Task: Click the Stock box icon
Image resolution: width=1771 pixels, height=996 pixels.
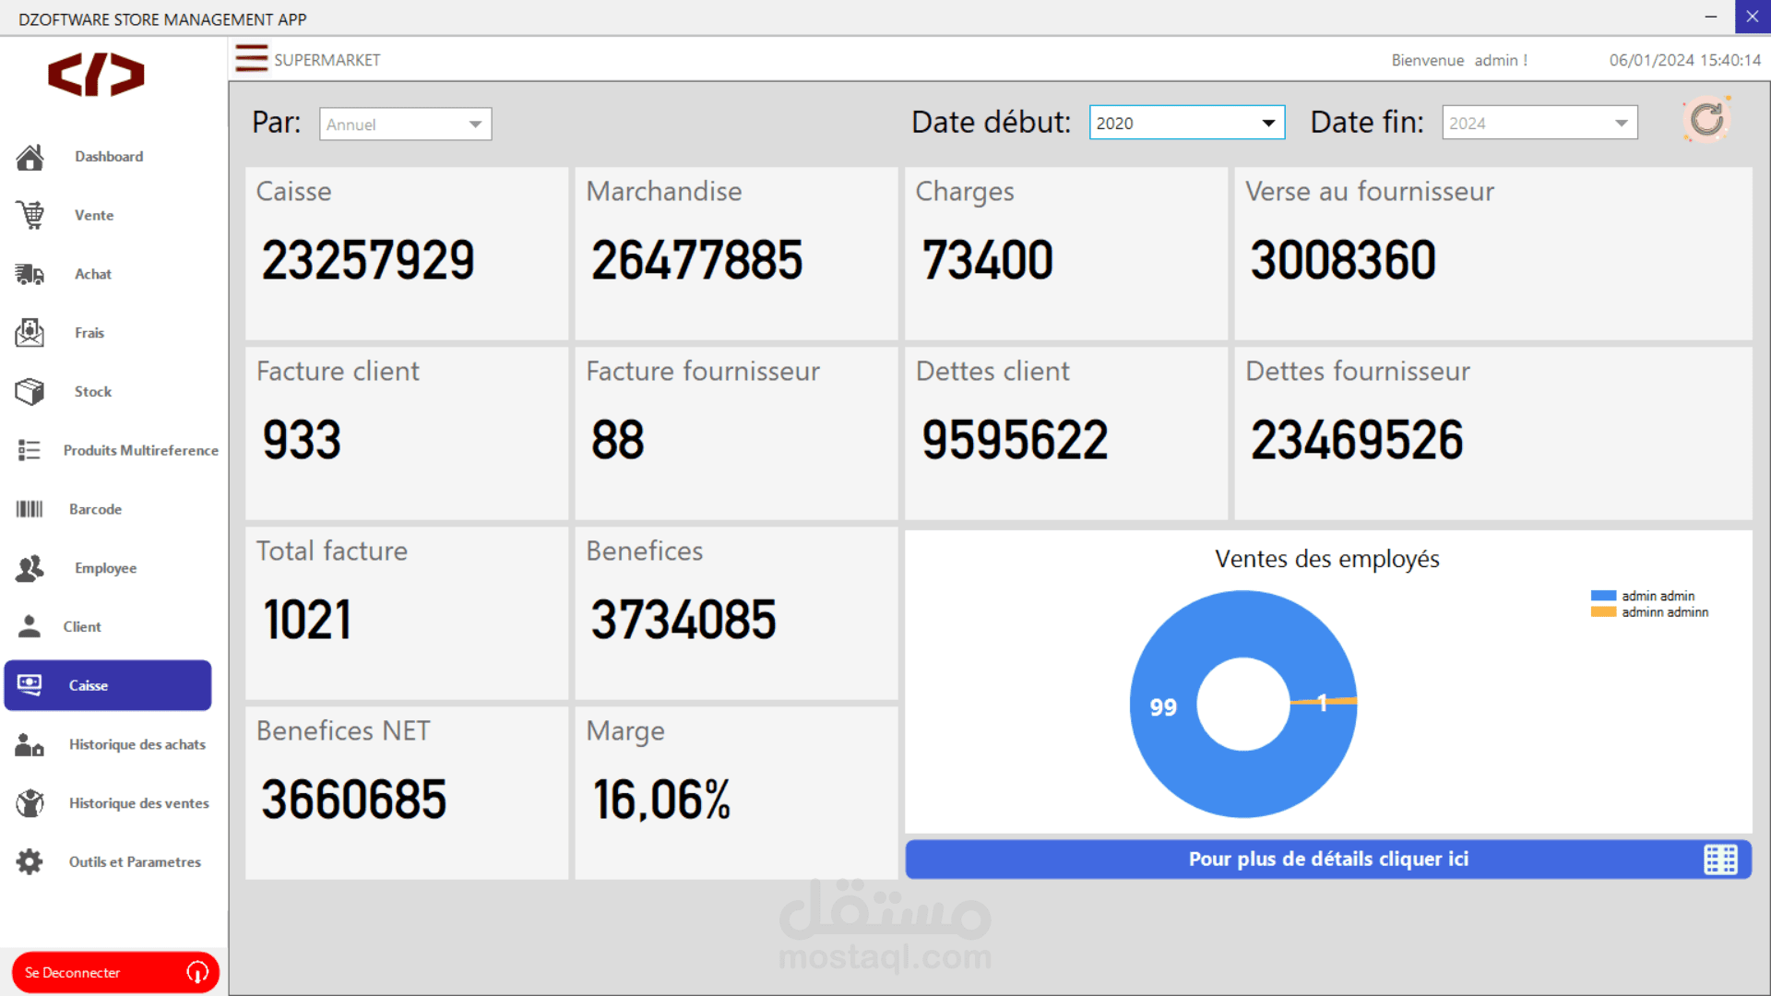Action: coord(30,392)
